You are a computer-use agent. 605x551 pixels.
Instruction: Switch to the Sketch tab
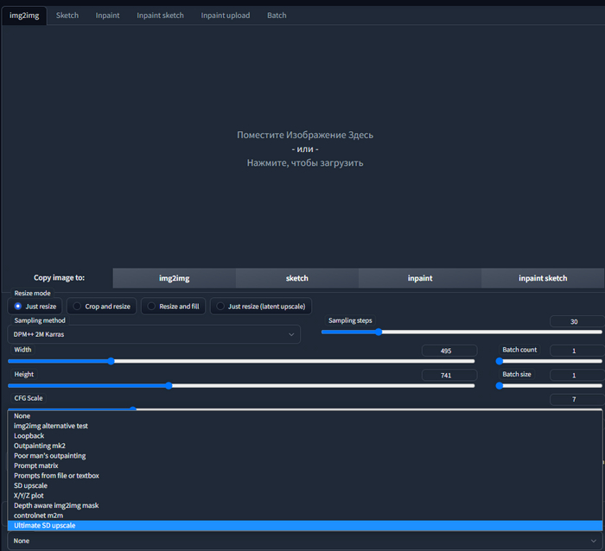pyautogui.click(x=67, y=16)
